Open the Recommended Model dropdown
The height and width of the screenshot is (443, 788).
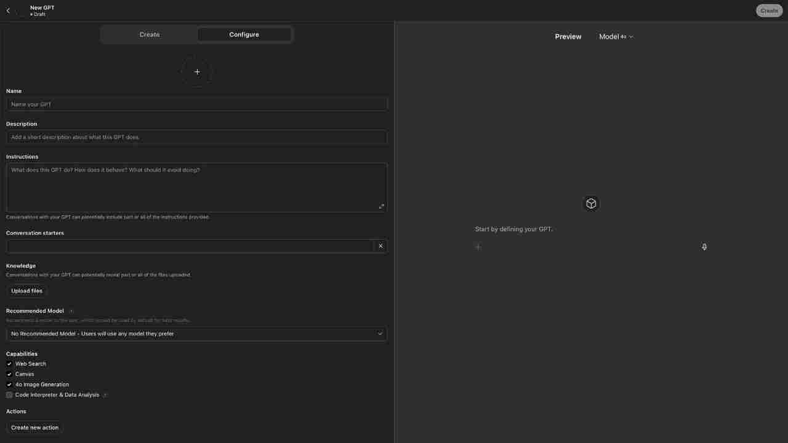pyautogui.click(x=197, y=333)
